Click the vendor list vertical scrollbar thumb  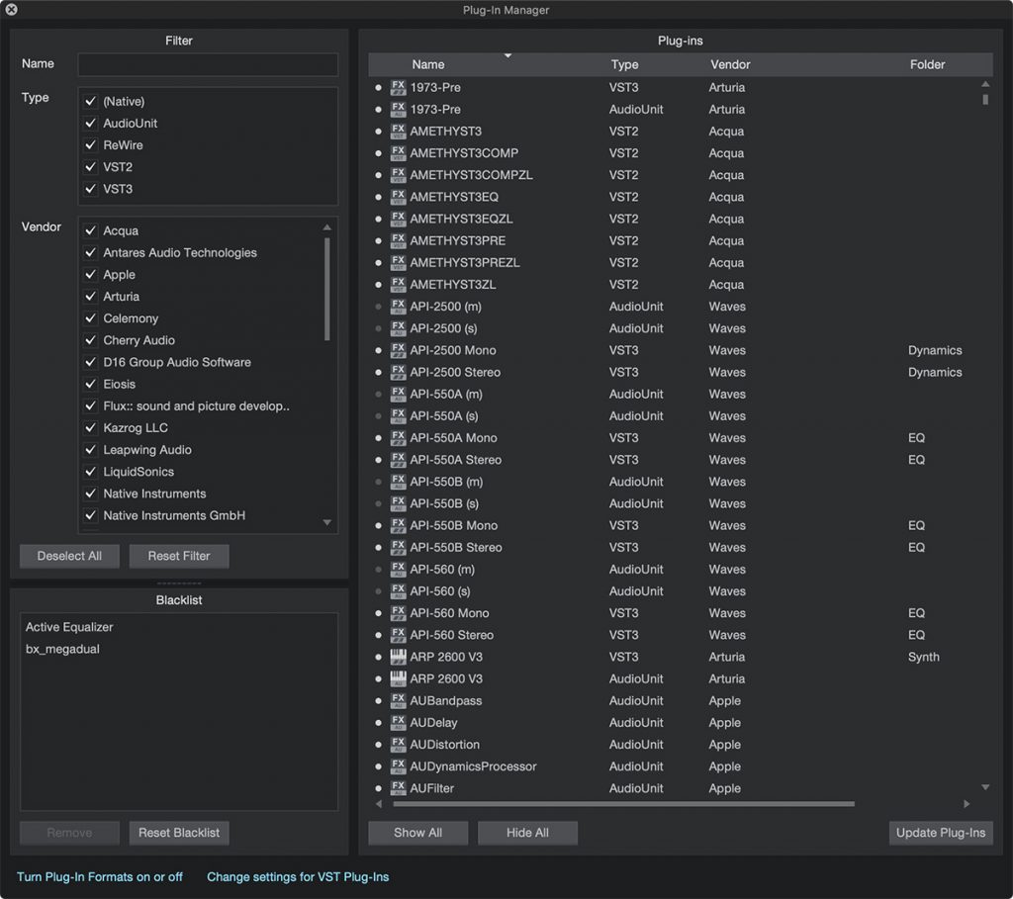tap(326, 289)
